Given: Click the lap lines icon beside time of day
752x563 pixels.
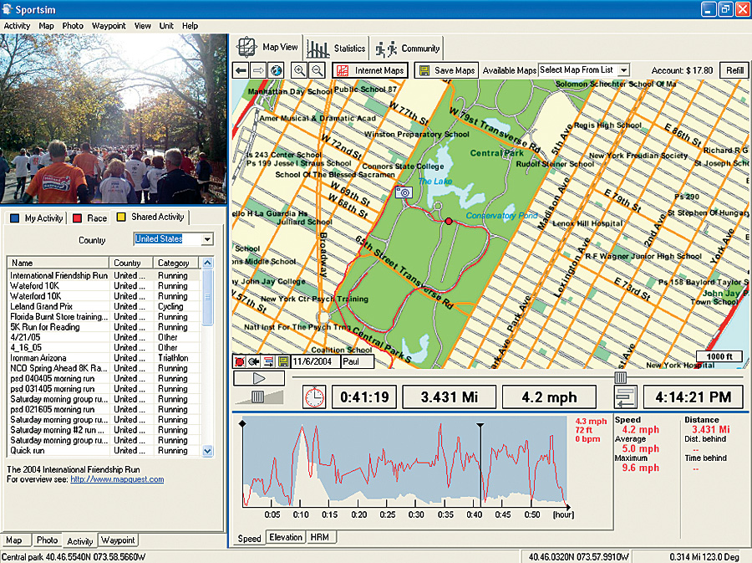Looking at the screenshot, I should tap(626, 397).
